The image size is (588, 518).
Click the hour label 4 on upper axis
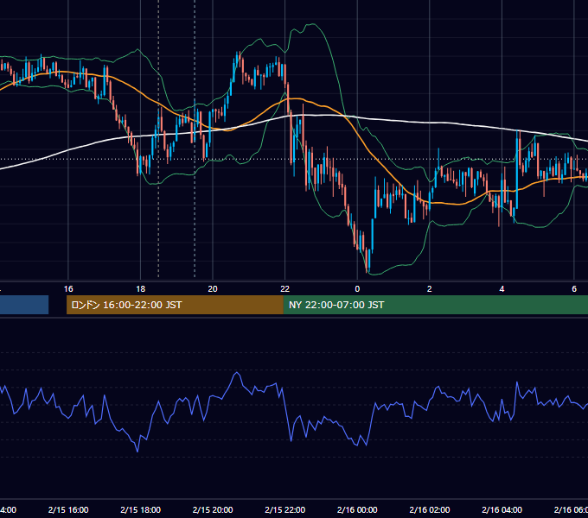pyautogui.click(x=502, y=289)
